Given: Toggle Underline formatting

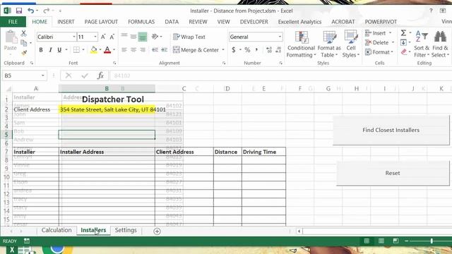Looking at the screenshot, I should click(59, 50).
